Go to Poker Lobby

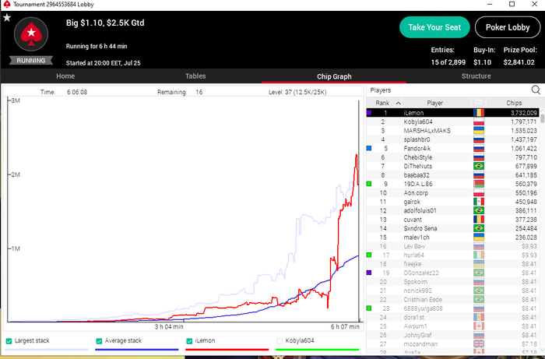[508, 27]
